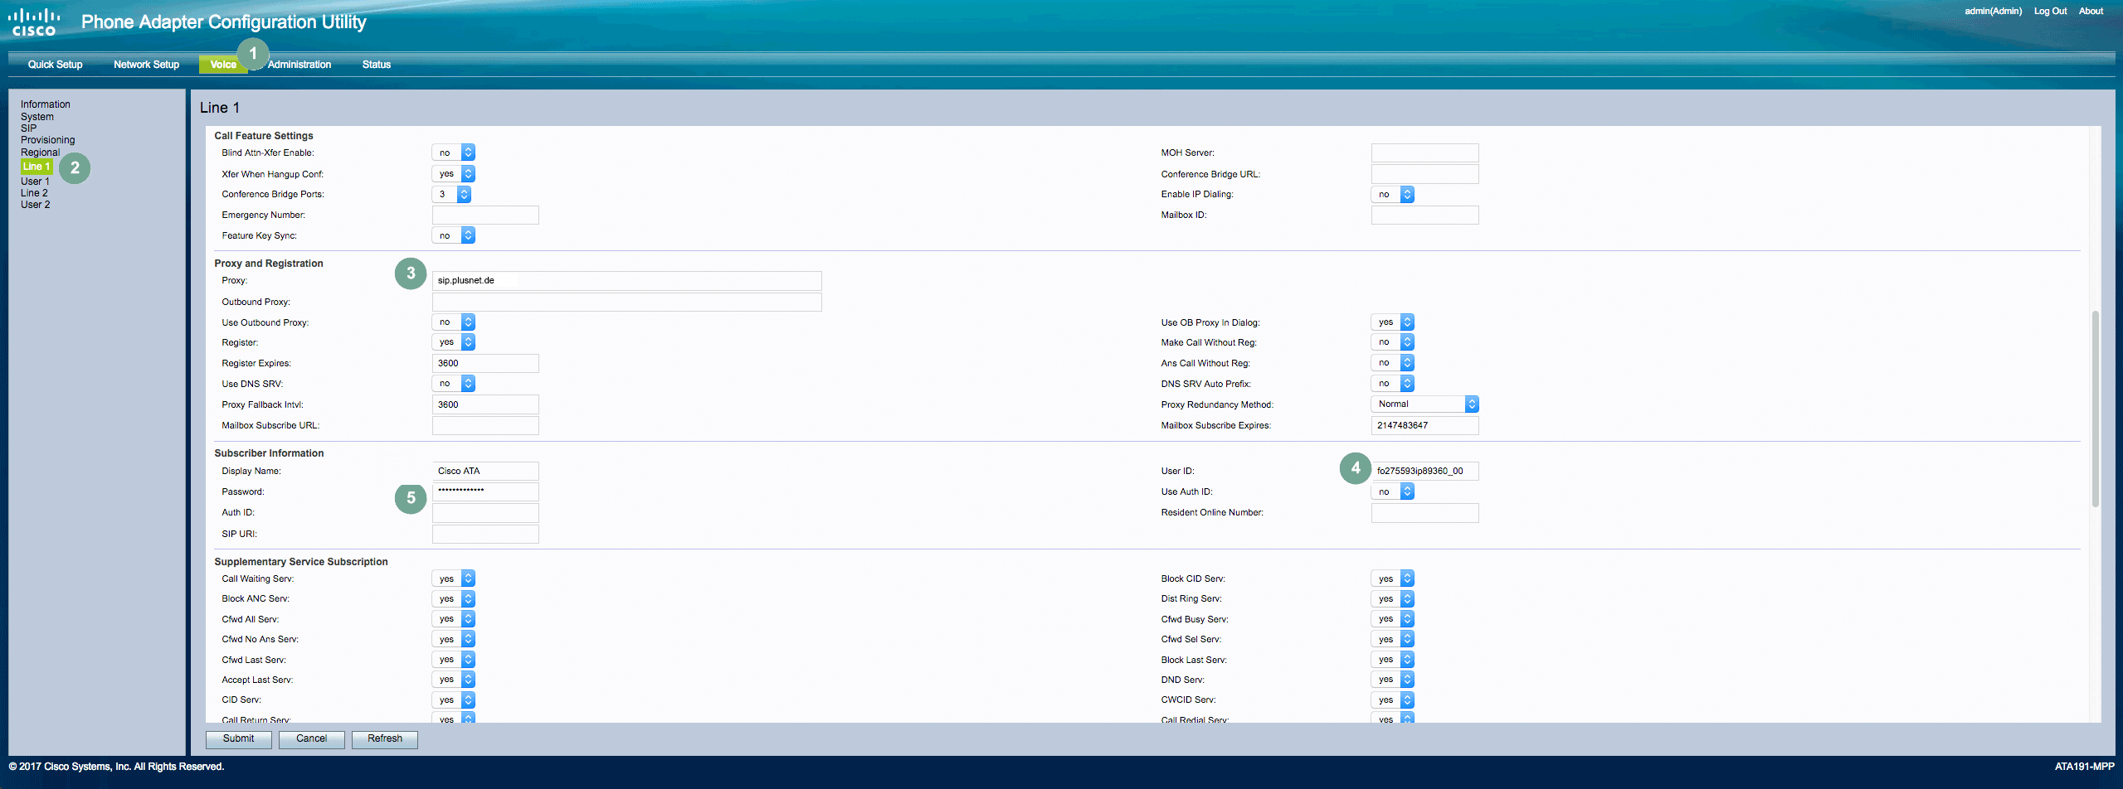
Task: Click the Outbound Proxy field
Action: coord(626,302)
